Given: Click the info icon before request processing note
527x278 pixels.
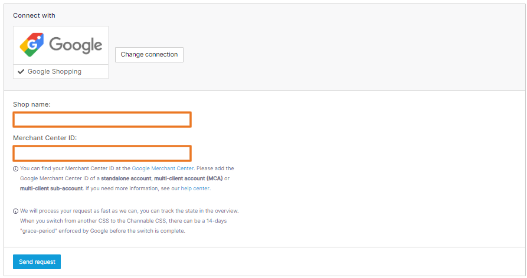Looking at the screenshot, I should tap(15, 211).
